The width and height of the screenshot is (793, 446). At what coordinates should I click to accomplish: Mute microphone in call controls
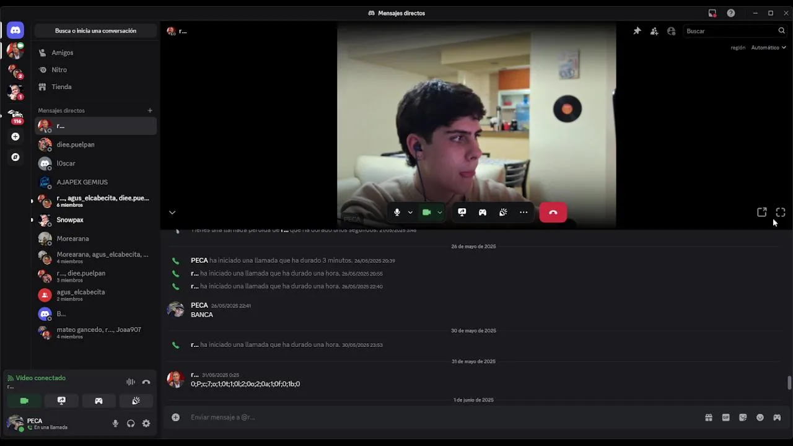(397, 212)
